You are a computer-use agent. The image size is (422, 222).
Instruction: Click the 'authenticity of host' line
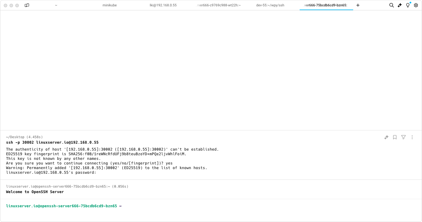[x=112, y=149]
